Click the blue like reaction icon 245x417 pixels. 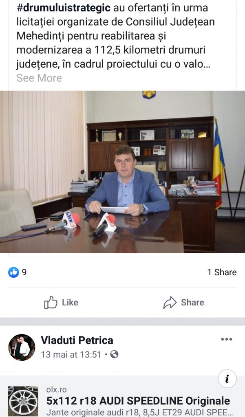pos(13,272)
